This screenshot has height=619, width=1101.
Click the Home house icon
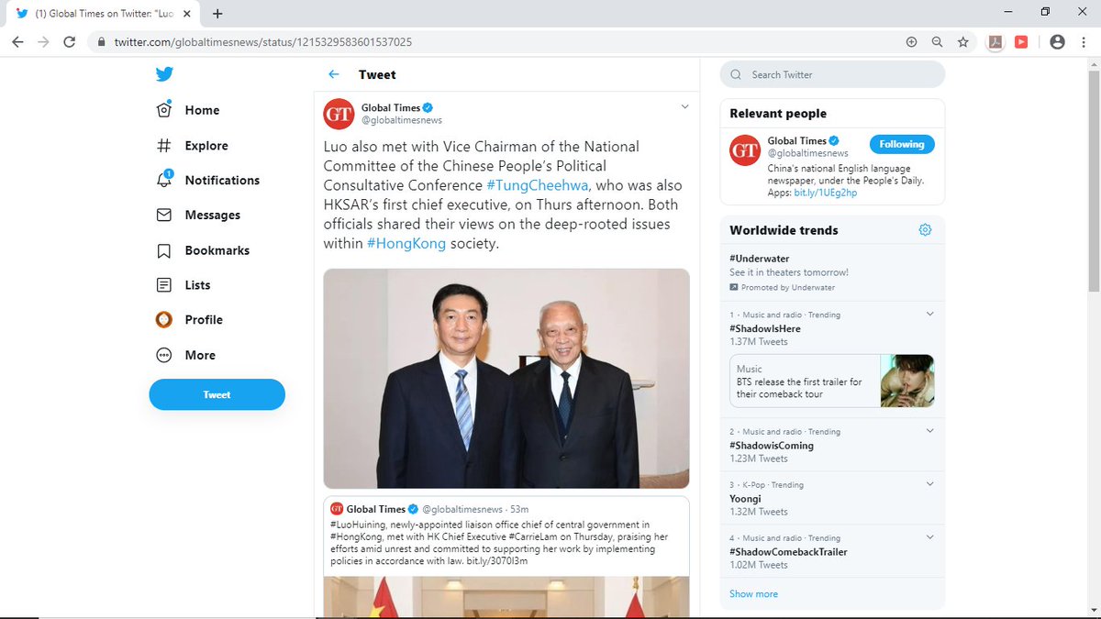coord(164,110)
